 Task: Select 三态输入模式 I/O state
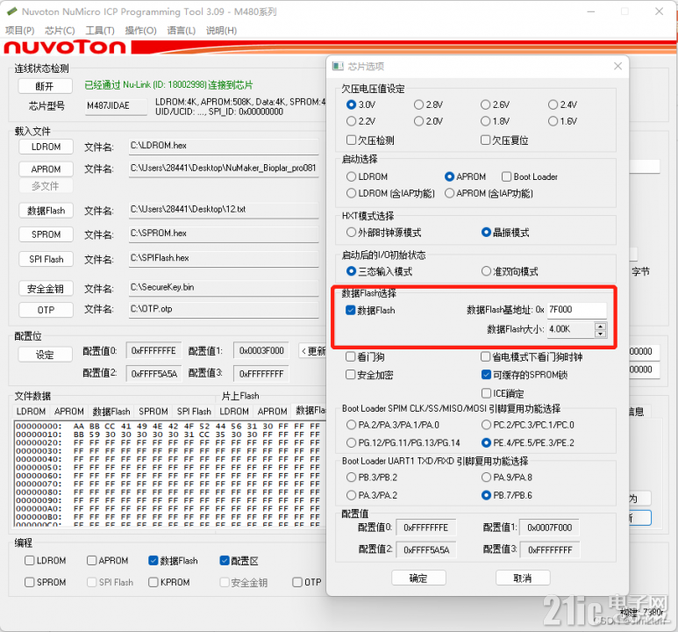[379, 271]
